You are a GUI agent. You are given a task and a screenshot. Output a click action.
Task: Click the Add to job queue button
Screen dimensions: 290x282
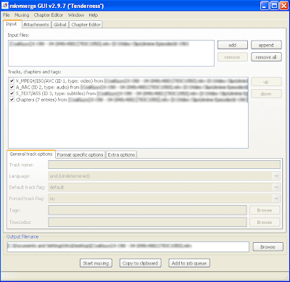(189, 263)
